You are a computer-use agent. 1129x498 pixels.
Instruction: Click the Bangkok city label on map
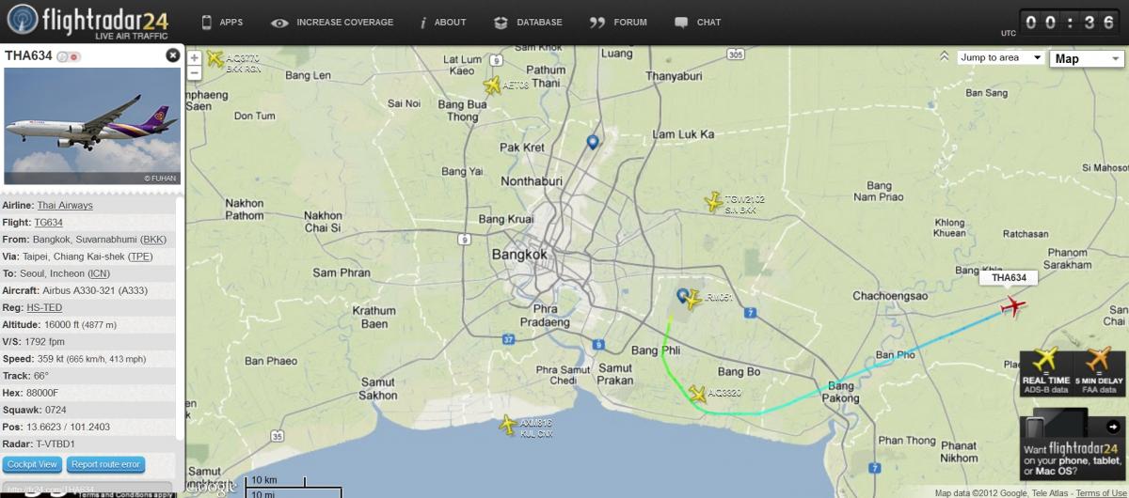pyautogui.click(x=519, y=255)
